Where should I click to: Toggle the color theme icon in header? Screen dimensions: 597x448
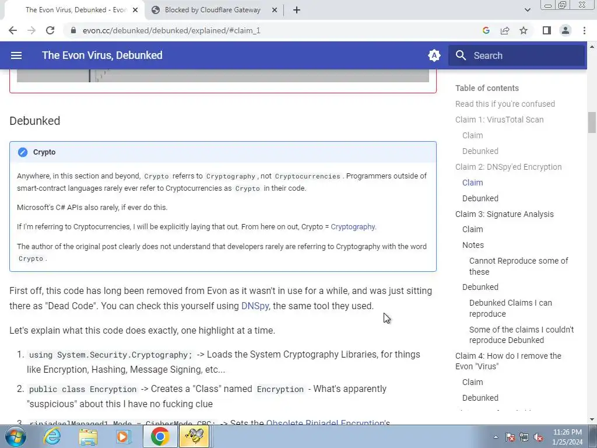(434, 55)
